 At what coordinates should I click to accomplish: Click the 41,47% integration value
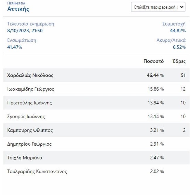[x=15, y=47]
